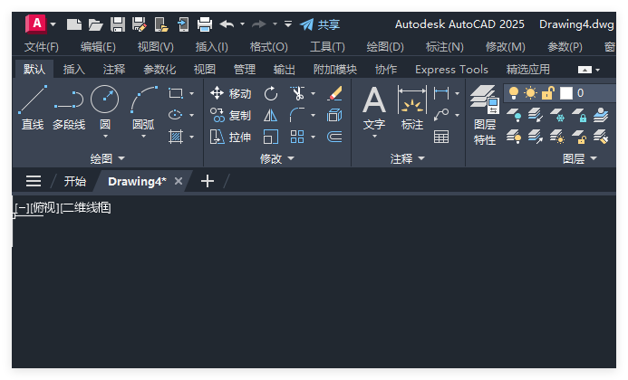Open the 圆弧 arc options dropdown

143,137
